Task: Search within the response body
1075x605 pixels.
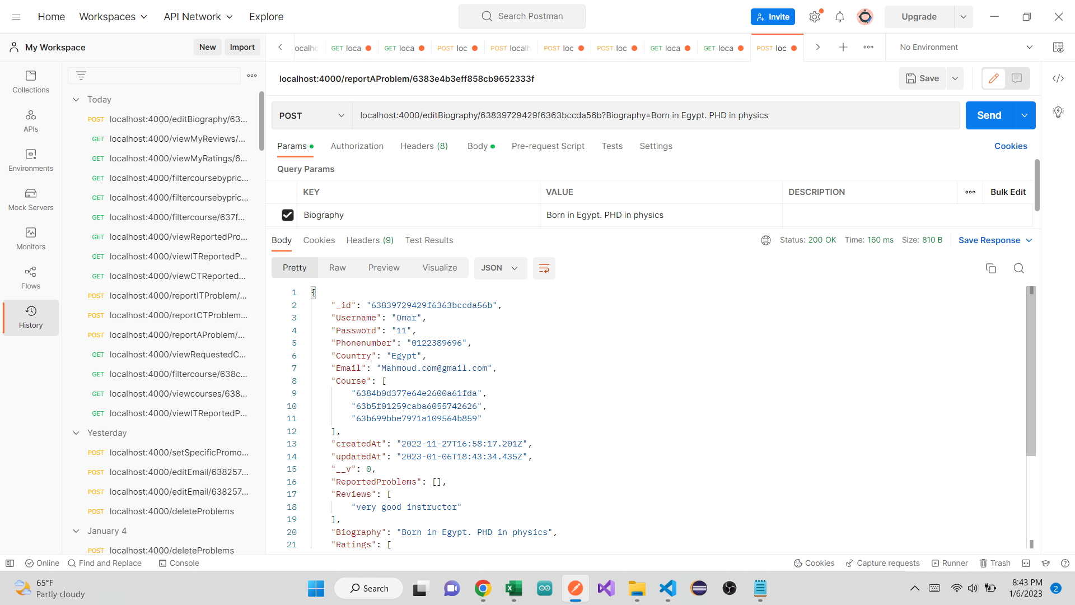Action: tap(1019, 268)
